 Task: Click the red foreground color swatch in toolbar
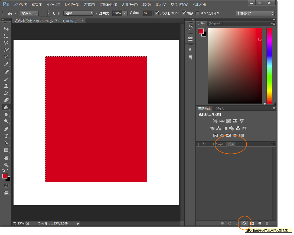(x=5, y=176)
